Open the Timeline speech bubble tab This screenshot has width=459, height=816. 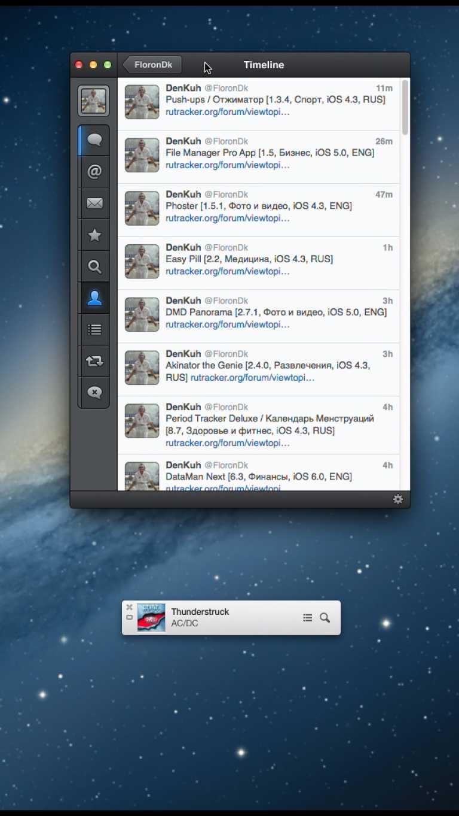(x=94, y=140)
